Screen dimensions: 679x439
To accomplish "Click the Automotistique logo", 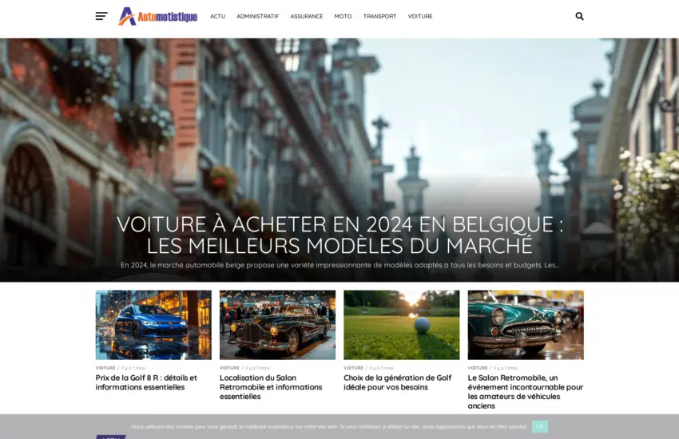I will coord(157,16).
